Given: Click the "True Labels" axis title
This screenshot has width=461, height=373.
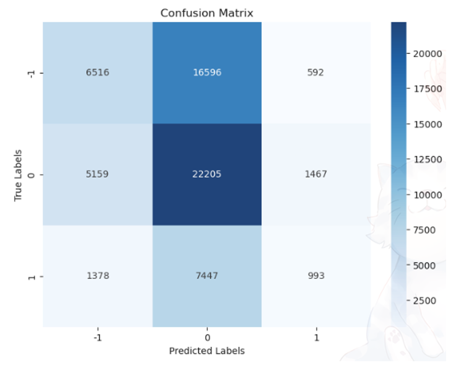Looking at the screenshot, I should pos(19,175).
